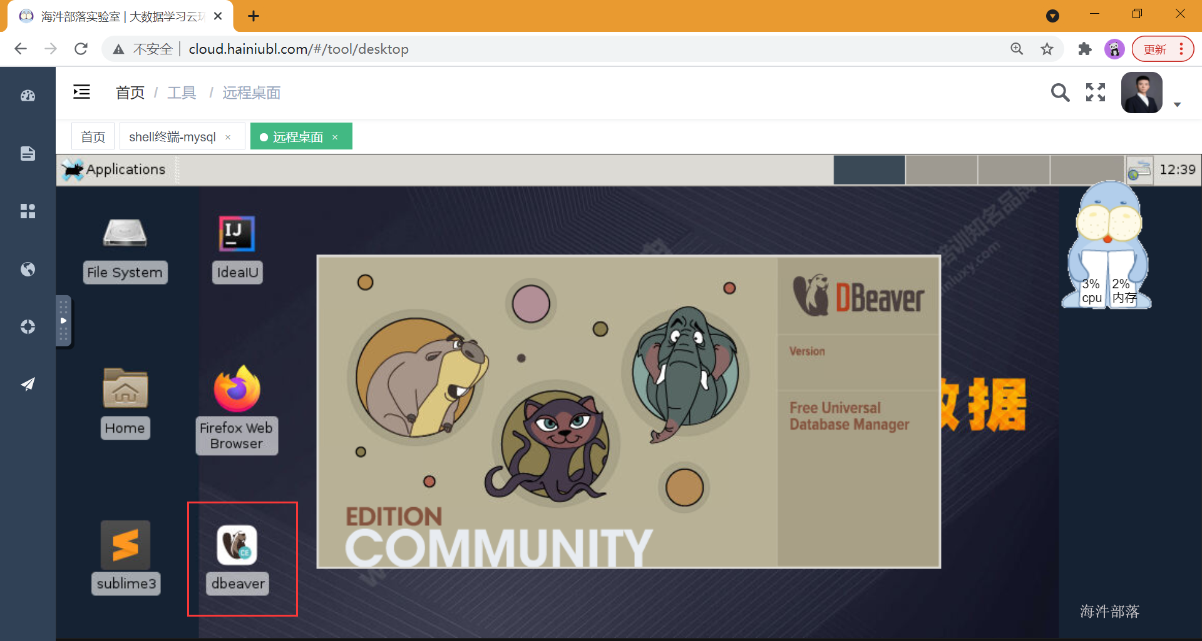Click the DBeaver Community splash screen
This screenshot has height=641, width=1202.
coord(629,411)
